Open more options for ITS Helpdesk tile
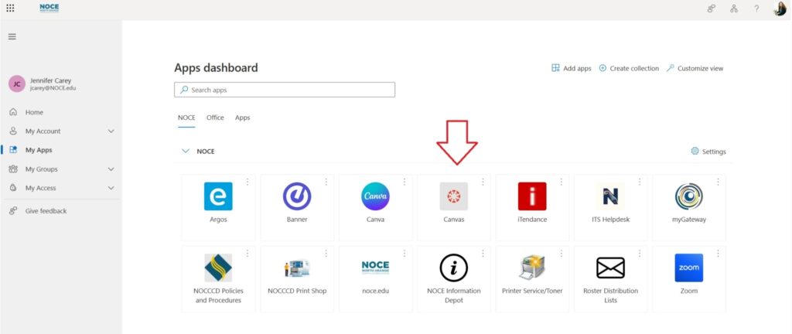This screenshot has width=792, height=334. 640,182
